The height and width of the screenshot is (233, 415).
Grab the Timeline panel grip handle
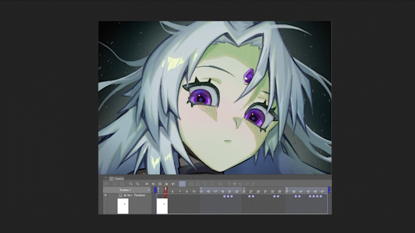pyautogui.click(x=105, y=178)
